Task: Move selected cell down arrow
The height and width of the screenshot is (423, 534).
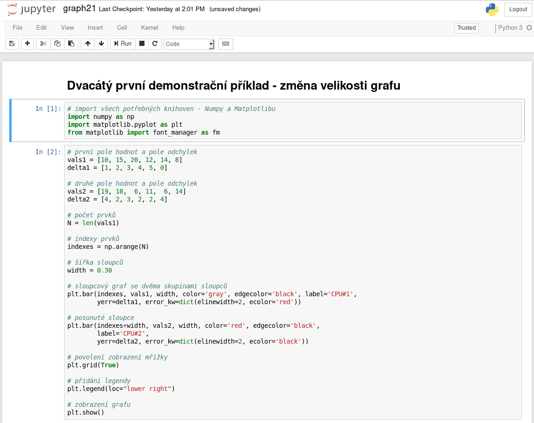Action: tap(101, 44)
